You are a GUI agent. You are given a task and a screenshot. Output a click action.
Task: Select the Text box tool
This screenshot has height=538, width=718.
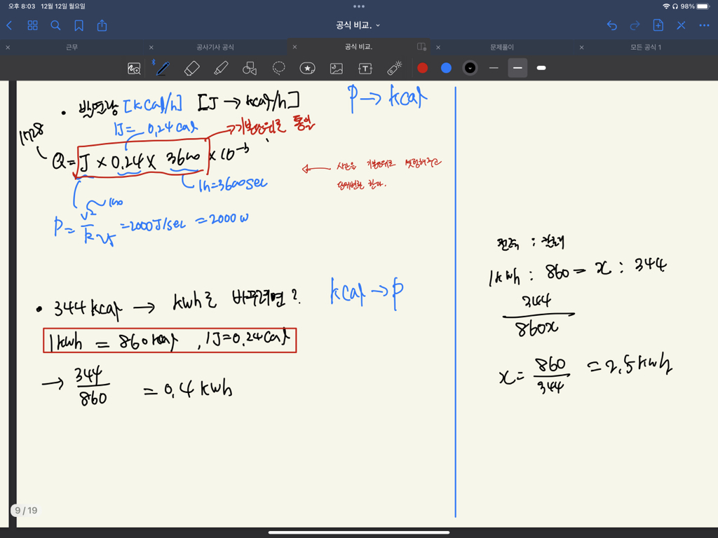click(x=365, y=69)
